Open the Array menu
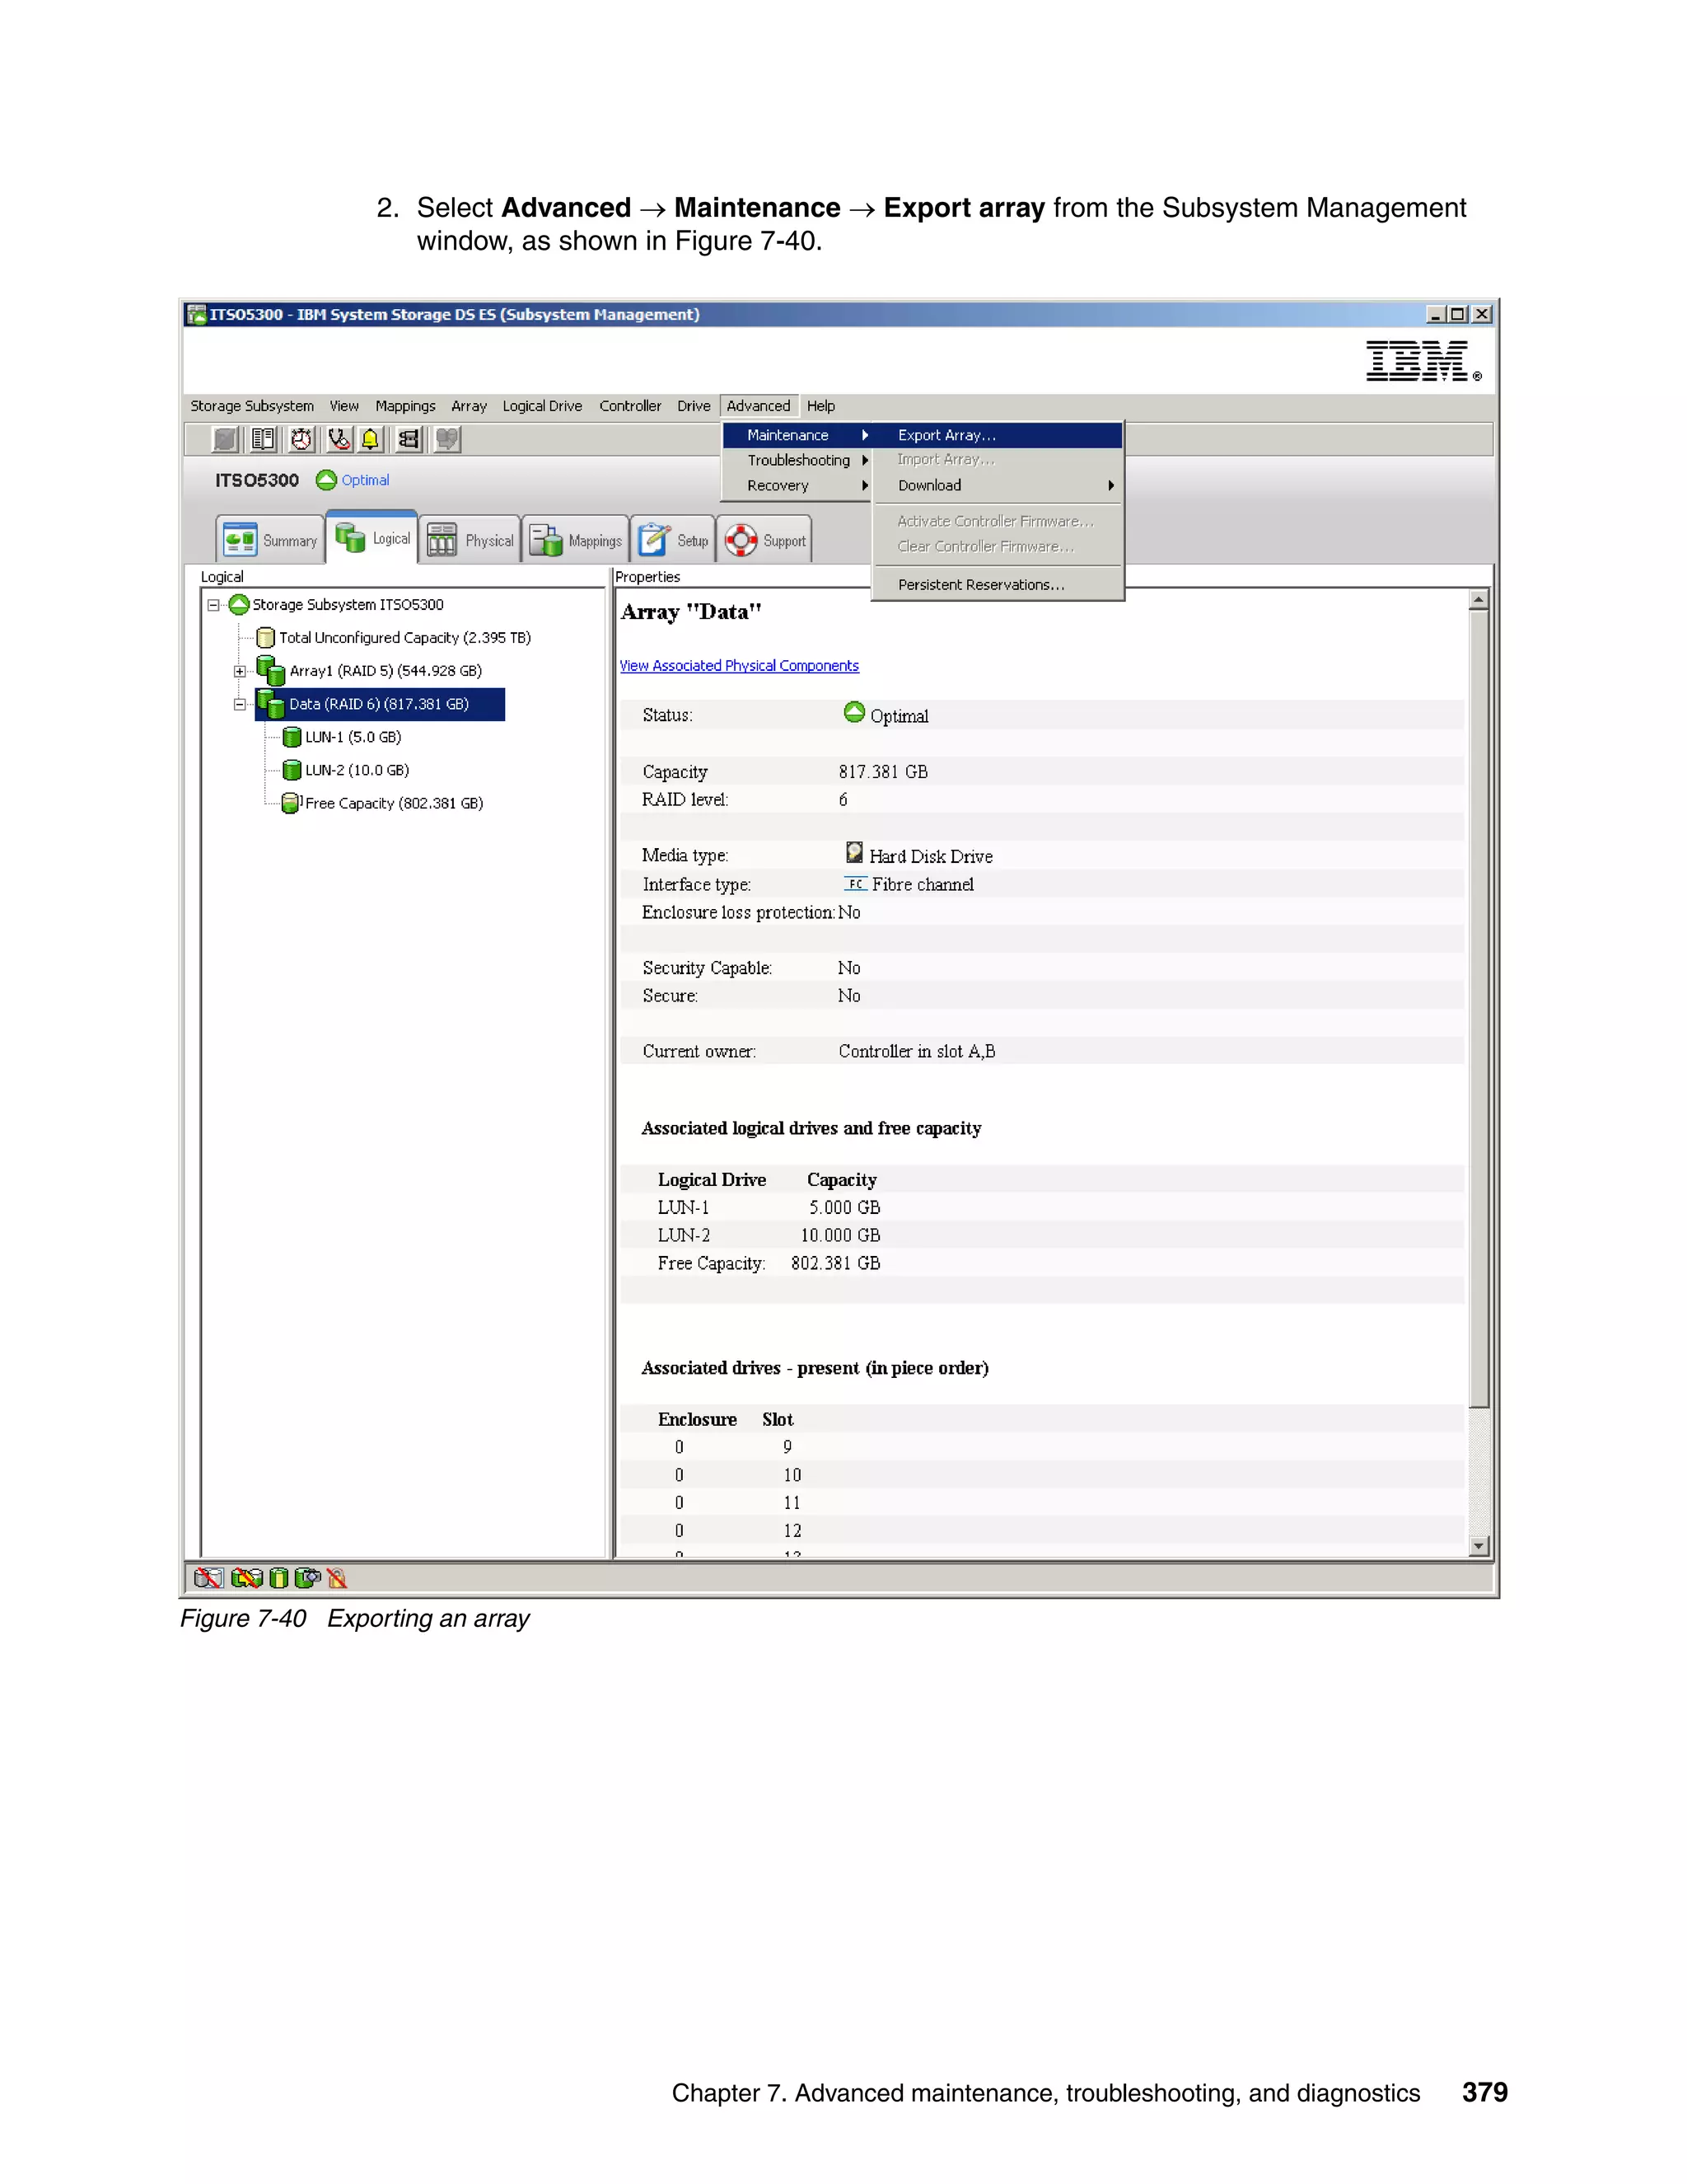Image resolution: width=1687 pixels, height=2184 pixels. coord(469,406)
